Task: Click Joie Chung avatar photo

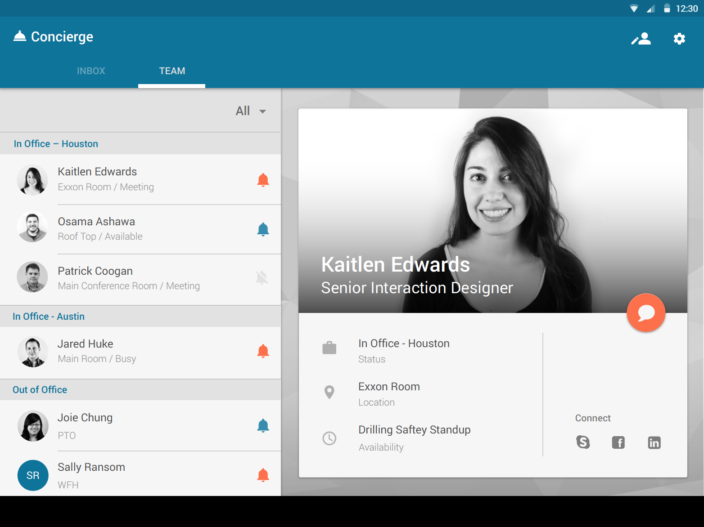Action: [33, 426]
